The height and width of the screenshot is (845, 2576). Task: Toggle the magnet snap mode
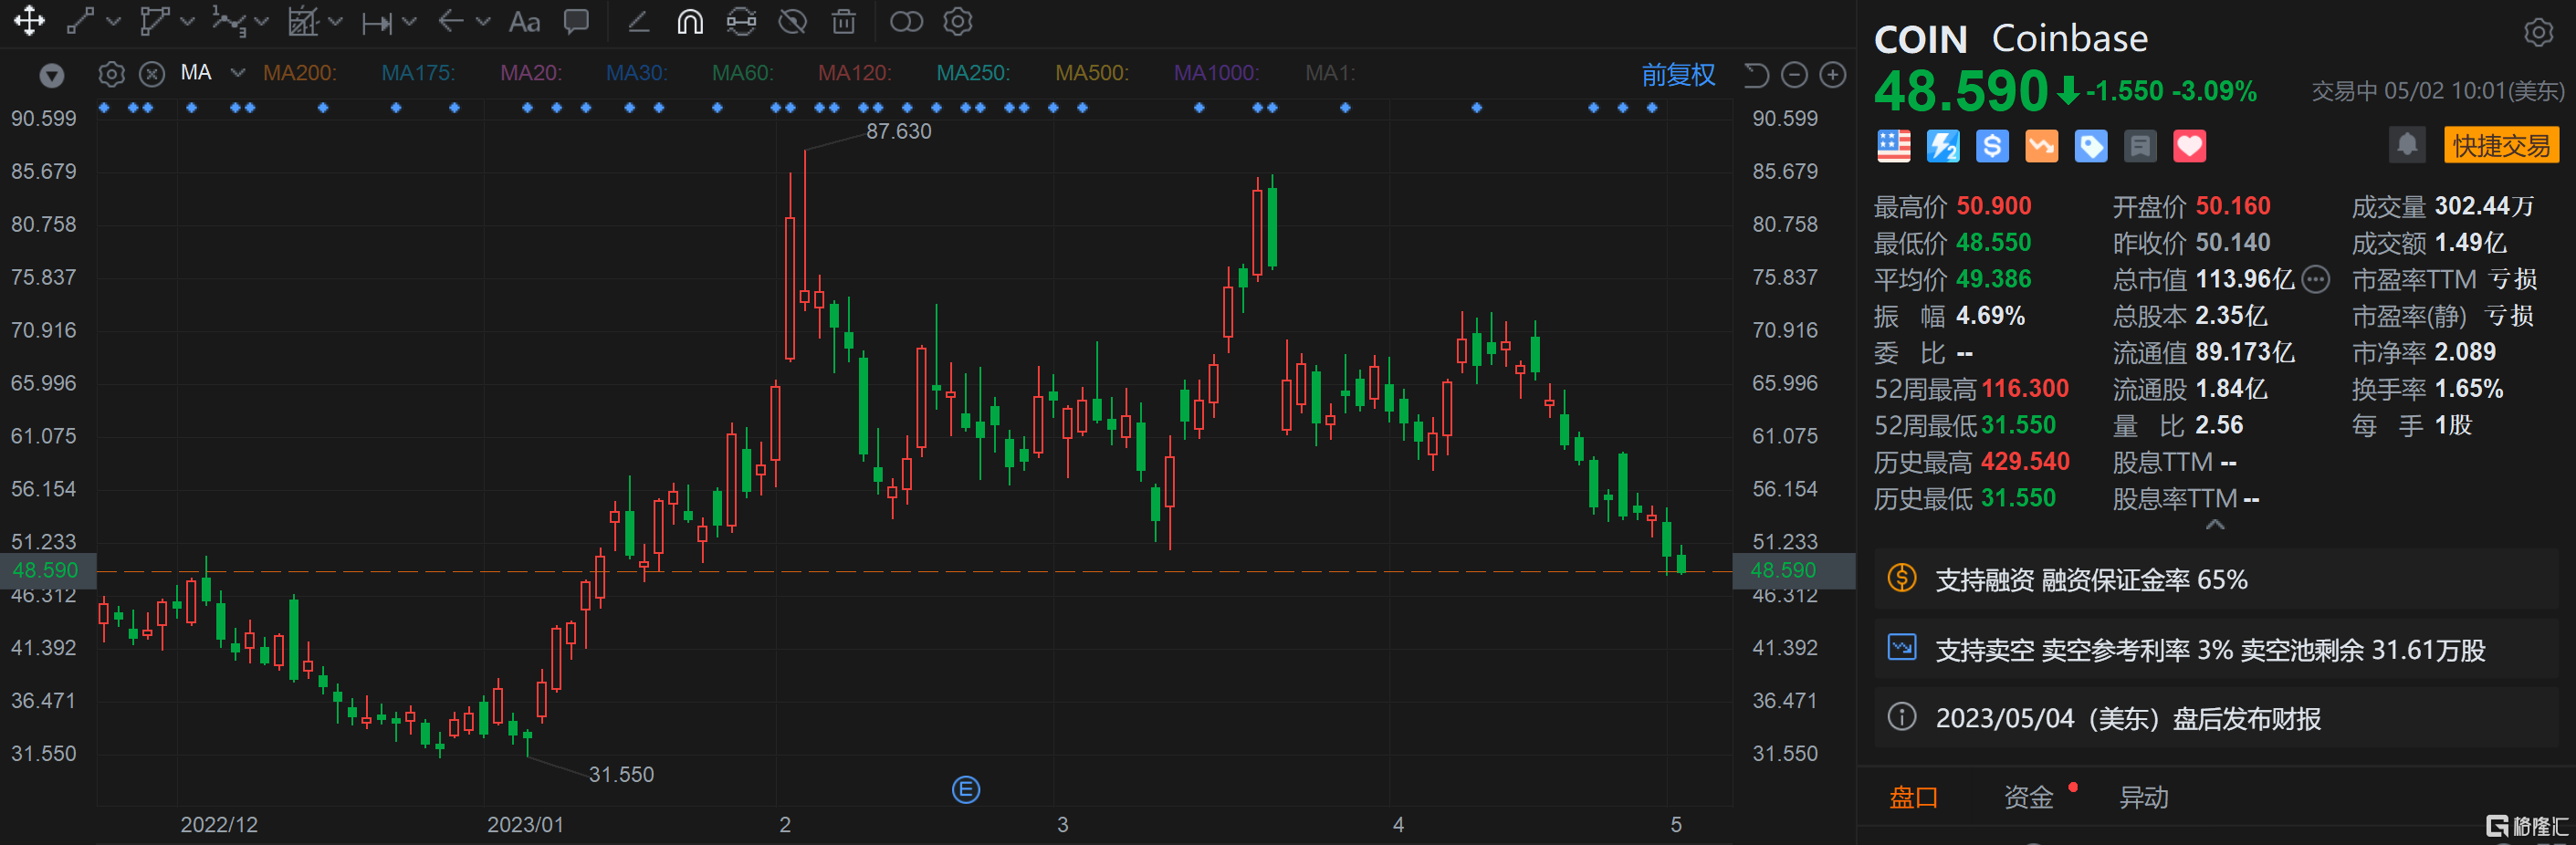click(x=690, y=21)
